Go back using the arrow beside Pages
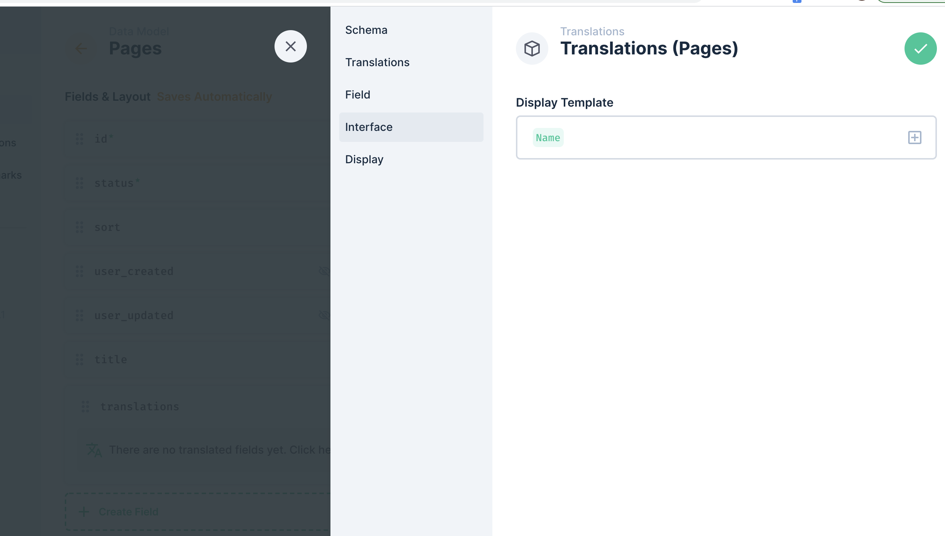Image resolution: width=945 pixels, height=536 pixels. [x=81, y=49]
